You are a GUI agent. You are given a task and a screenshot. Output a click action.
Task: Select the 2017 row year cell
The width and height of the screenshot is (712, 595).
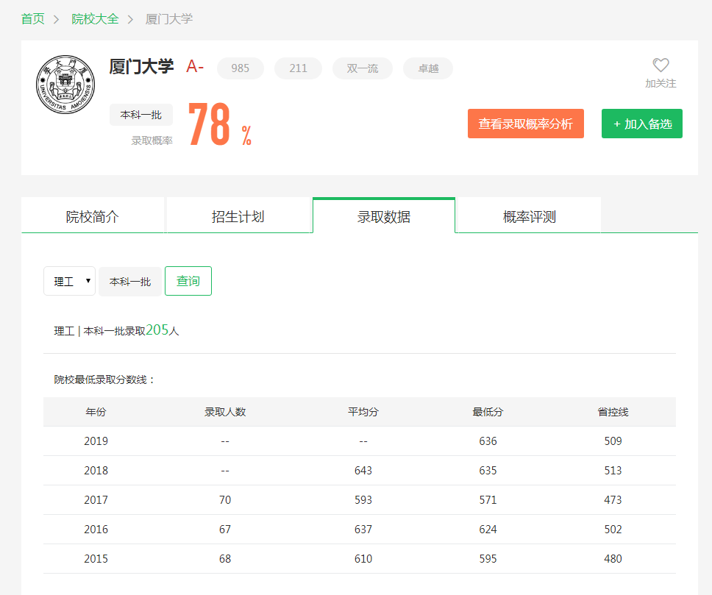click(x=96, y=500)
